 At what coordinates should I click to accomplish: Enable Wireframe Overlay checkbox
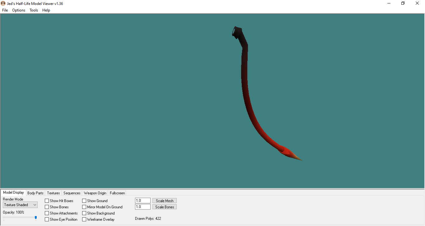[x=84, y=219]
